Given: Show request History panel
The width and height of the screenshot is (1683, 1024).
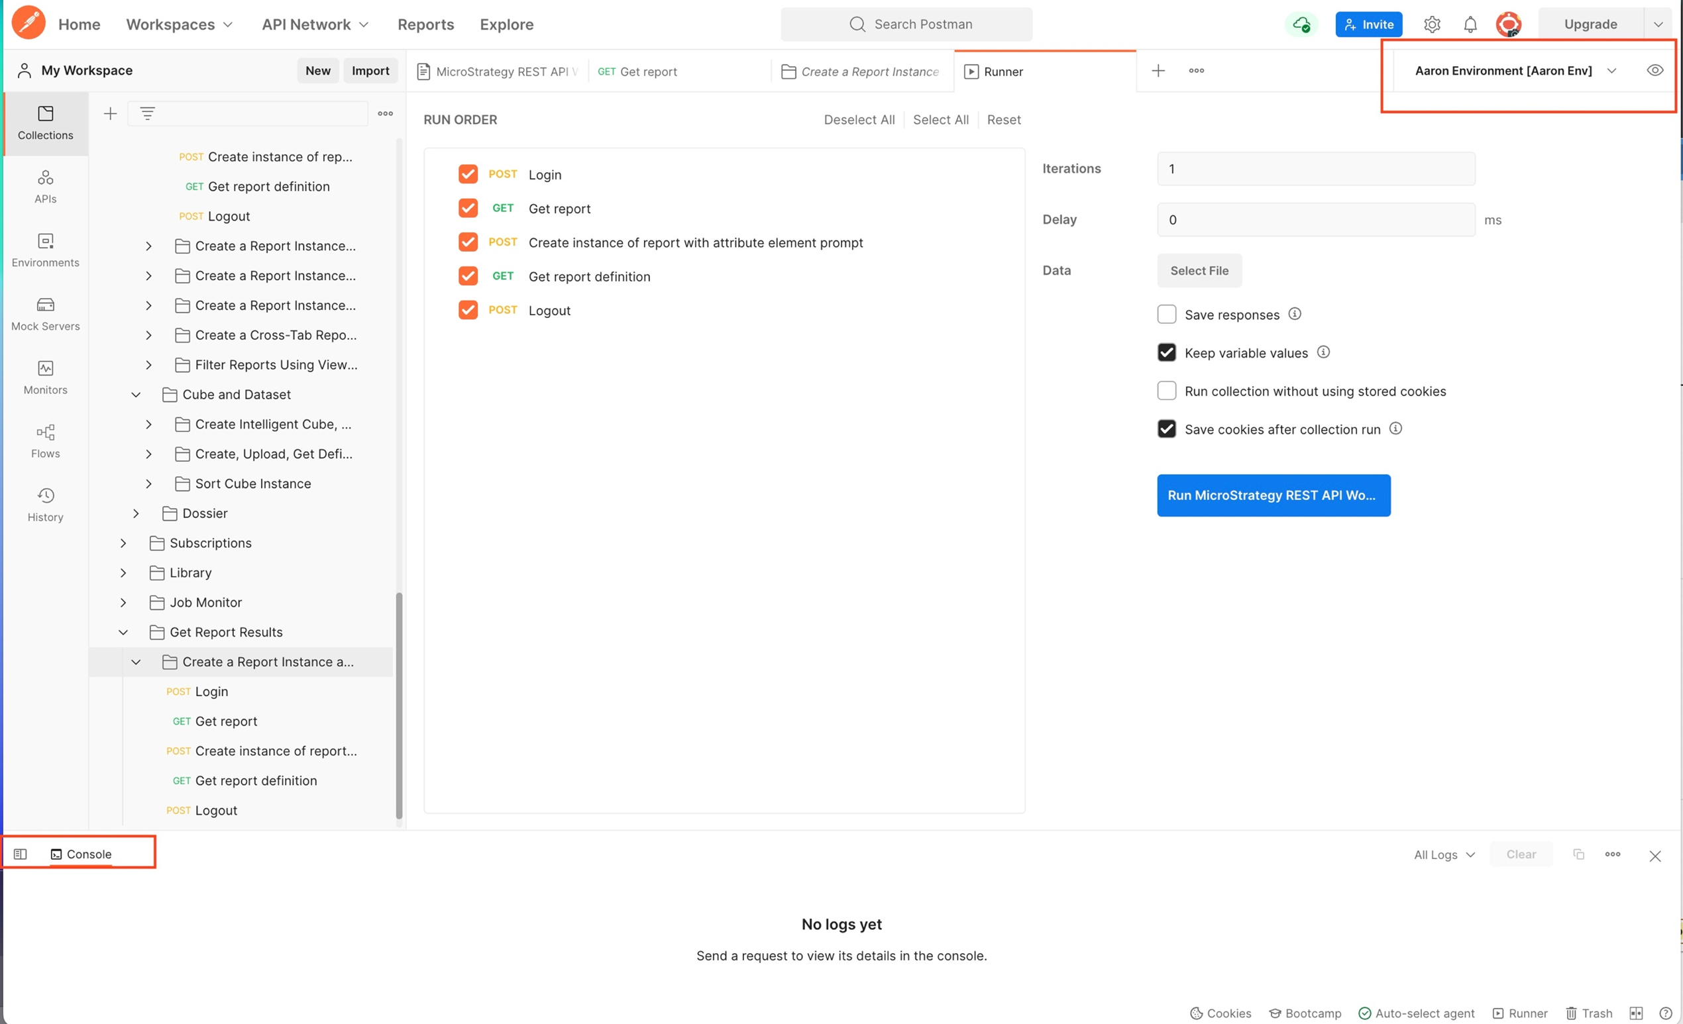Looking at the screenshot, I should [x=45, y=504].
